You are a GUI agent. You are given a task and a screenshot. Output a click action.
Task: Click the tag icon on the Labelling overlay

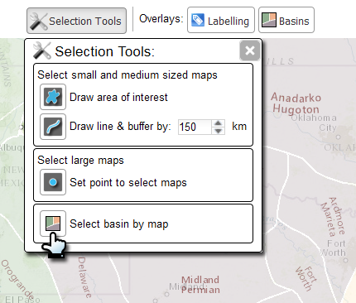coord(198,20)
